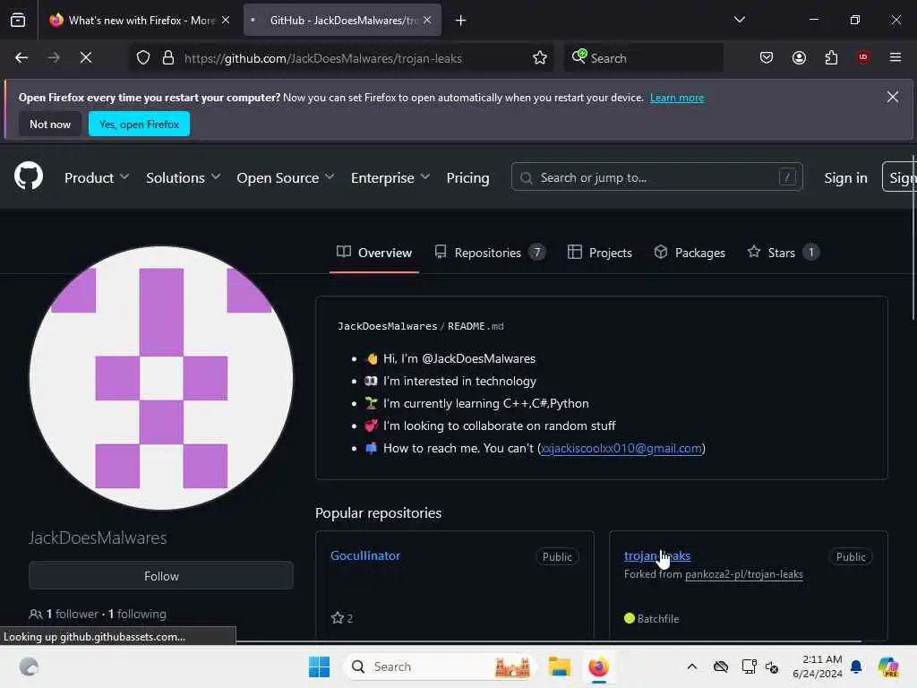Image resolution: width=917 pixels, height=688 pixels.
Task: Click the JackDoesMalwares profile avatar
Action: (161, 378)
